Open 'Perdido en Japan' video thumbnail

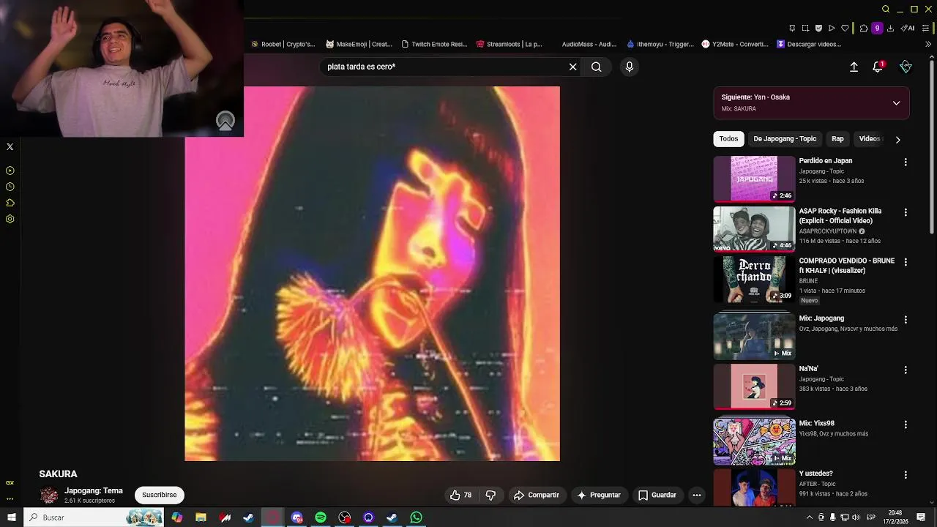pyautogui.click(x=754, y=179)
